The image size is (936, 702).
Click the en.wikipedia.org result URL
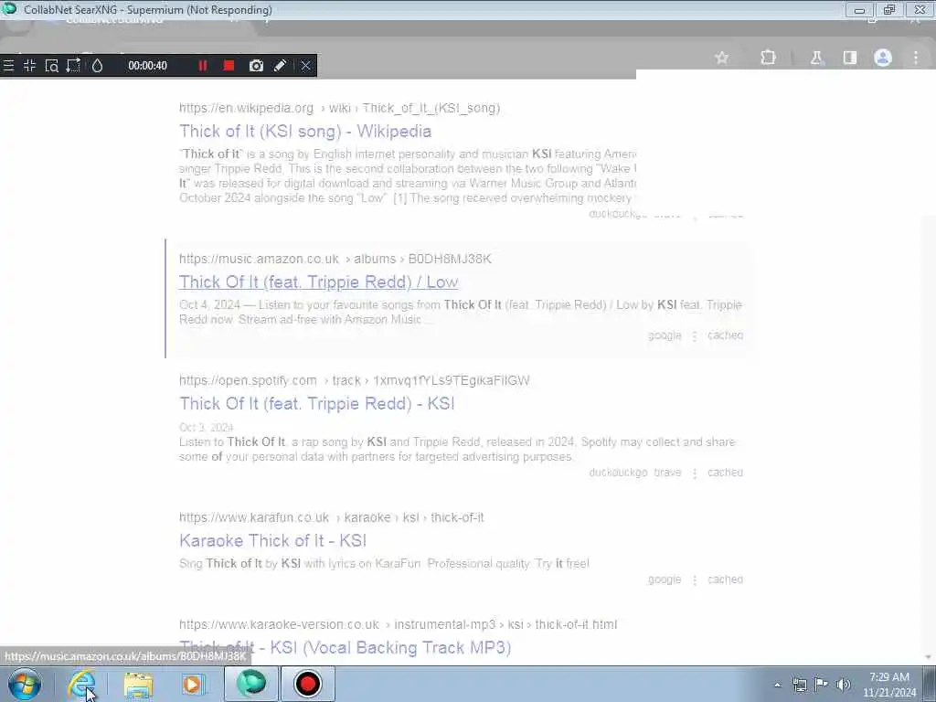click(x=339, y=108)
